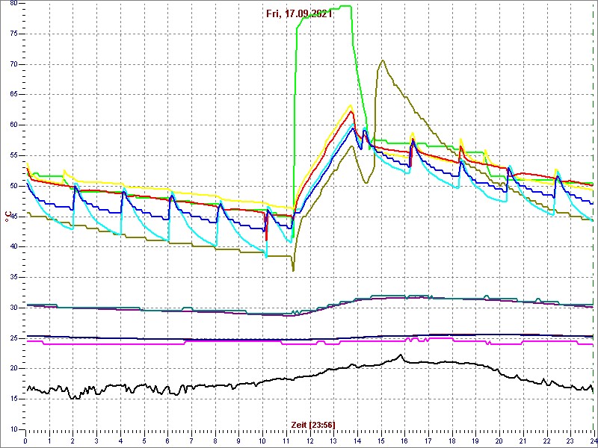This screenshot has height=448, width=598.
Task: Select the Zeit [23:56] time label
Action: pos(313,424)
